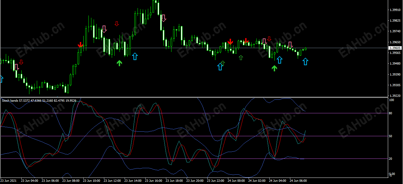This screenshot has width=403, height=184.
Task: Select the solid red down arrow before 23 Jun 10:00
Action: coord(80,45)
